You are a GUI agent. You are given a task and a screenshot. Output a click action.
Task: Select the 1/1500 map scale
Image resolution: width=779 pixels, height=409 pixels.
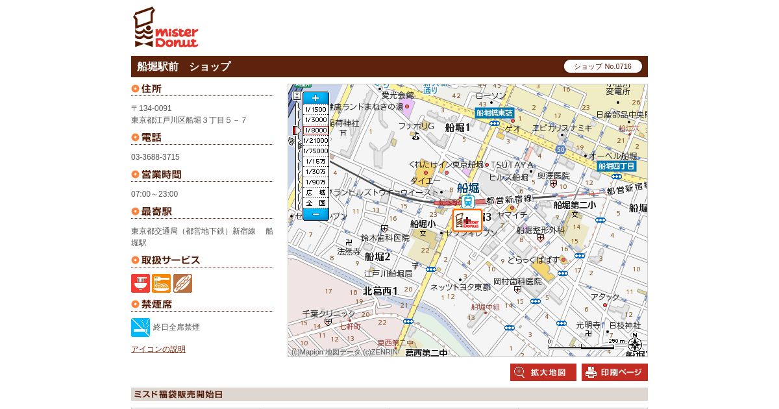pos(315,109)
